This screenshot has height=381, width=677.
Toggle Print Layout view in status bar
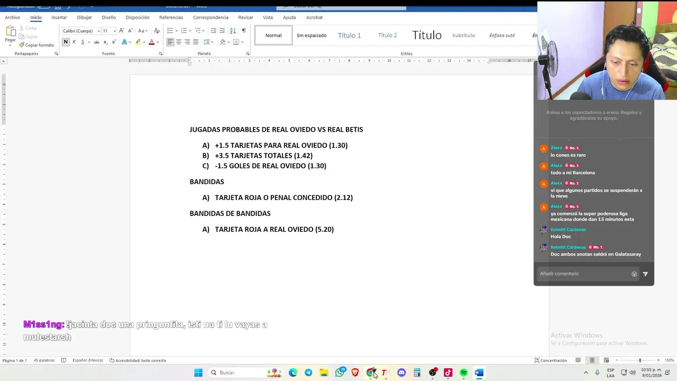[592, 360]
